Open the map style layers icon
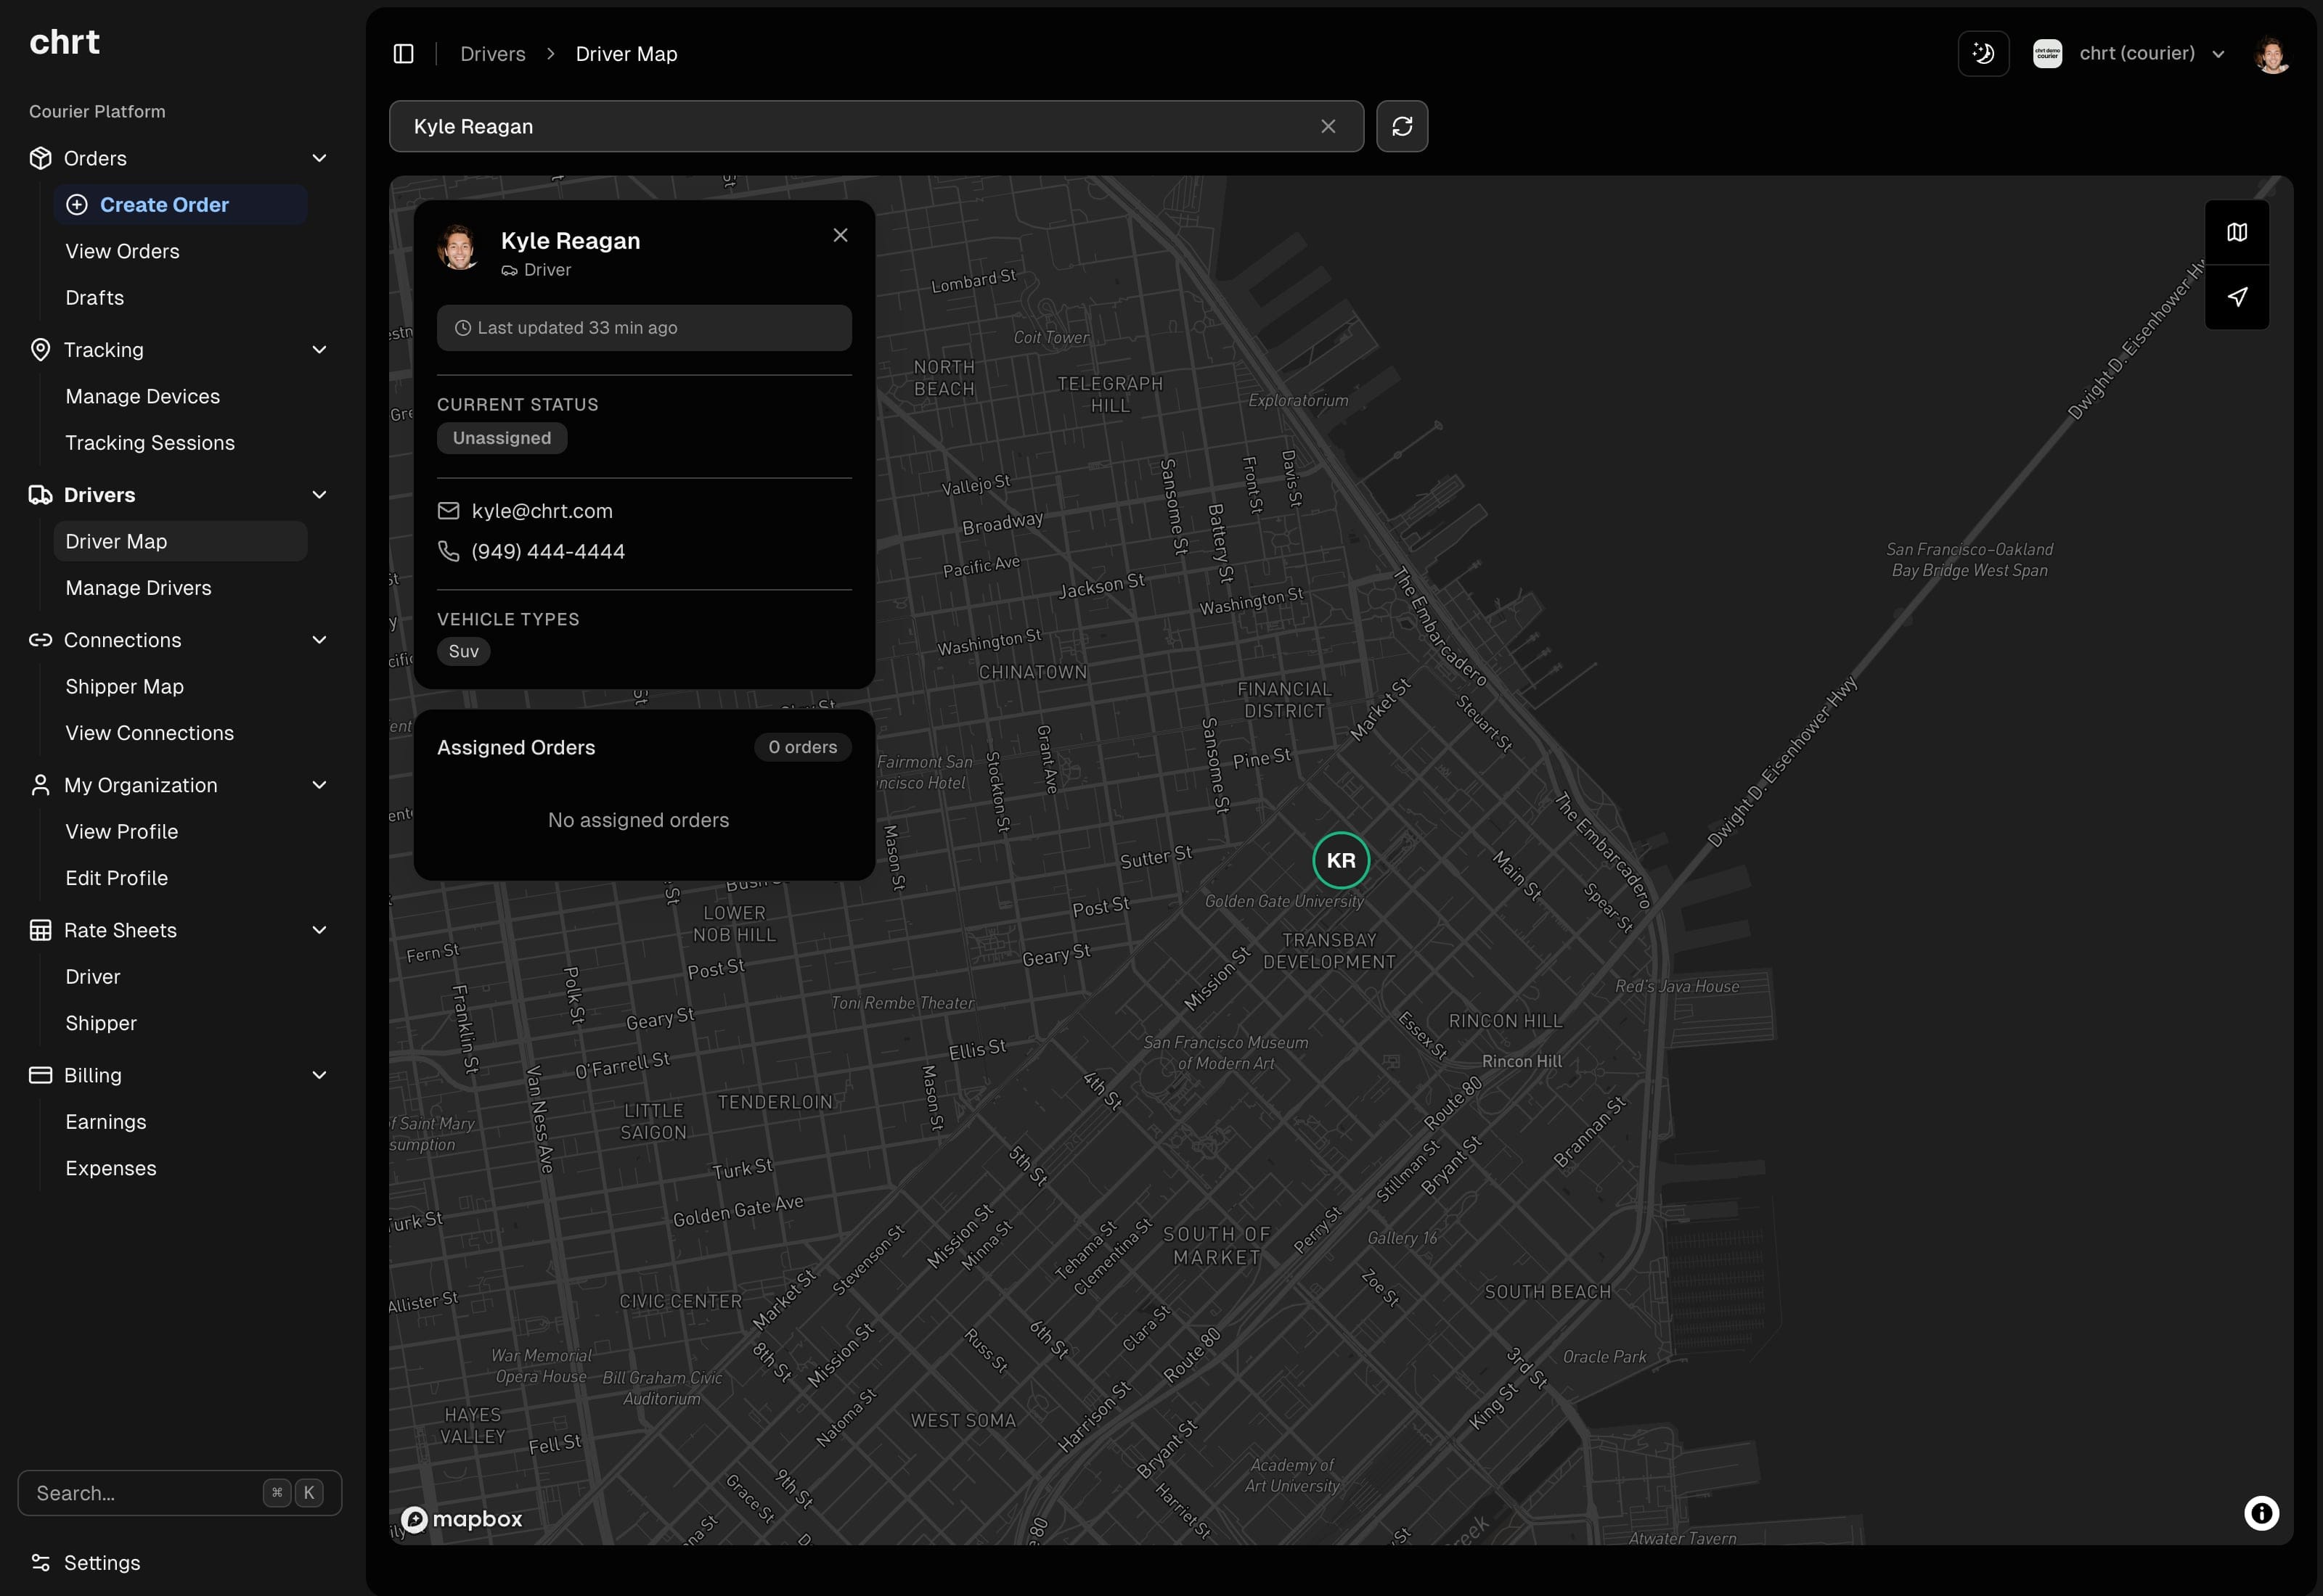Screen dimensions: 2323x1596 click(x=2238, y=231)
